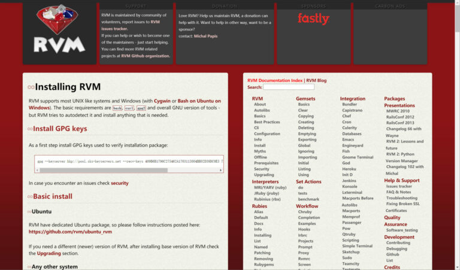Open the Rubies section heading
This screenshot has width=460, height=270.
[259, 206]
